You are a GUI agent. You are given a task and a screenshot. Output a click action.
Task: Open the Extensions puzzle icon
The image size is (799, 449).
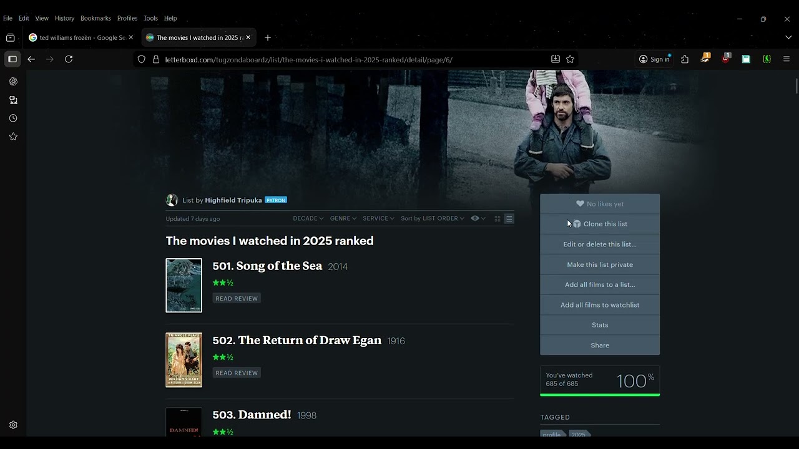click(685, 59)
